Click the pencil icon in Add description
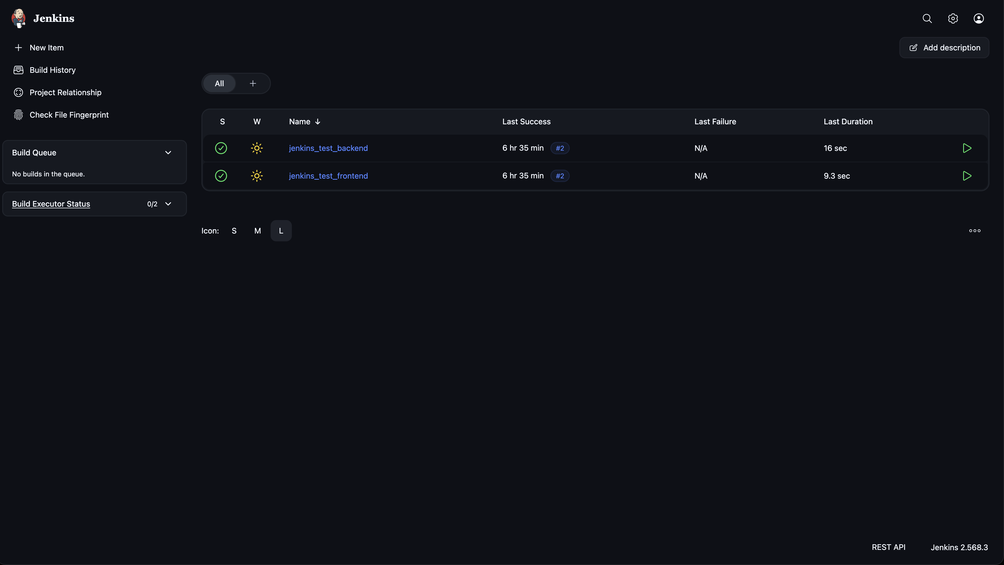The image size is (1004, 565). [913, 48]
